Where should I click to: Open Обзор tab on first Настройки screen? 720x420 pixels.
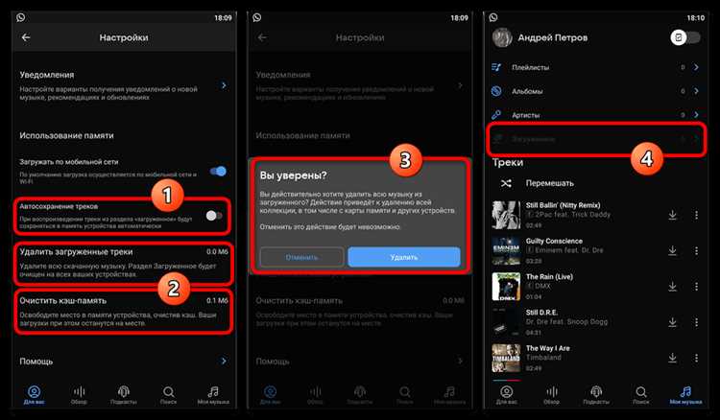[x=79, y=395]
